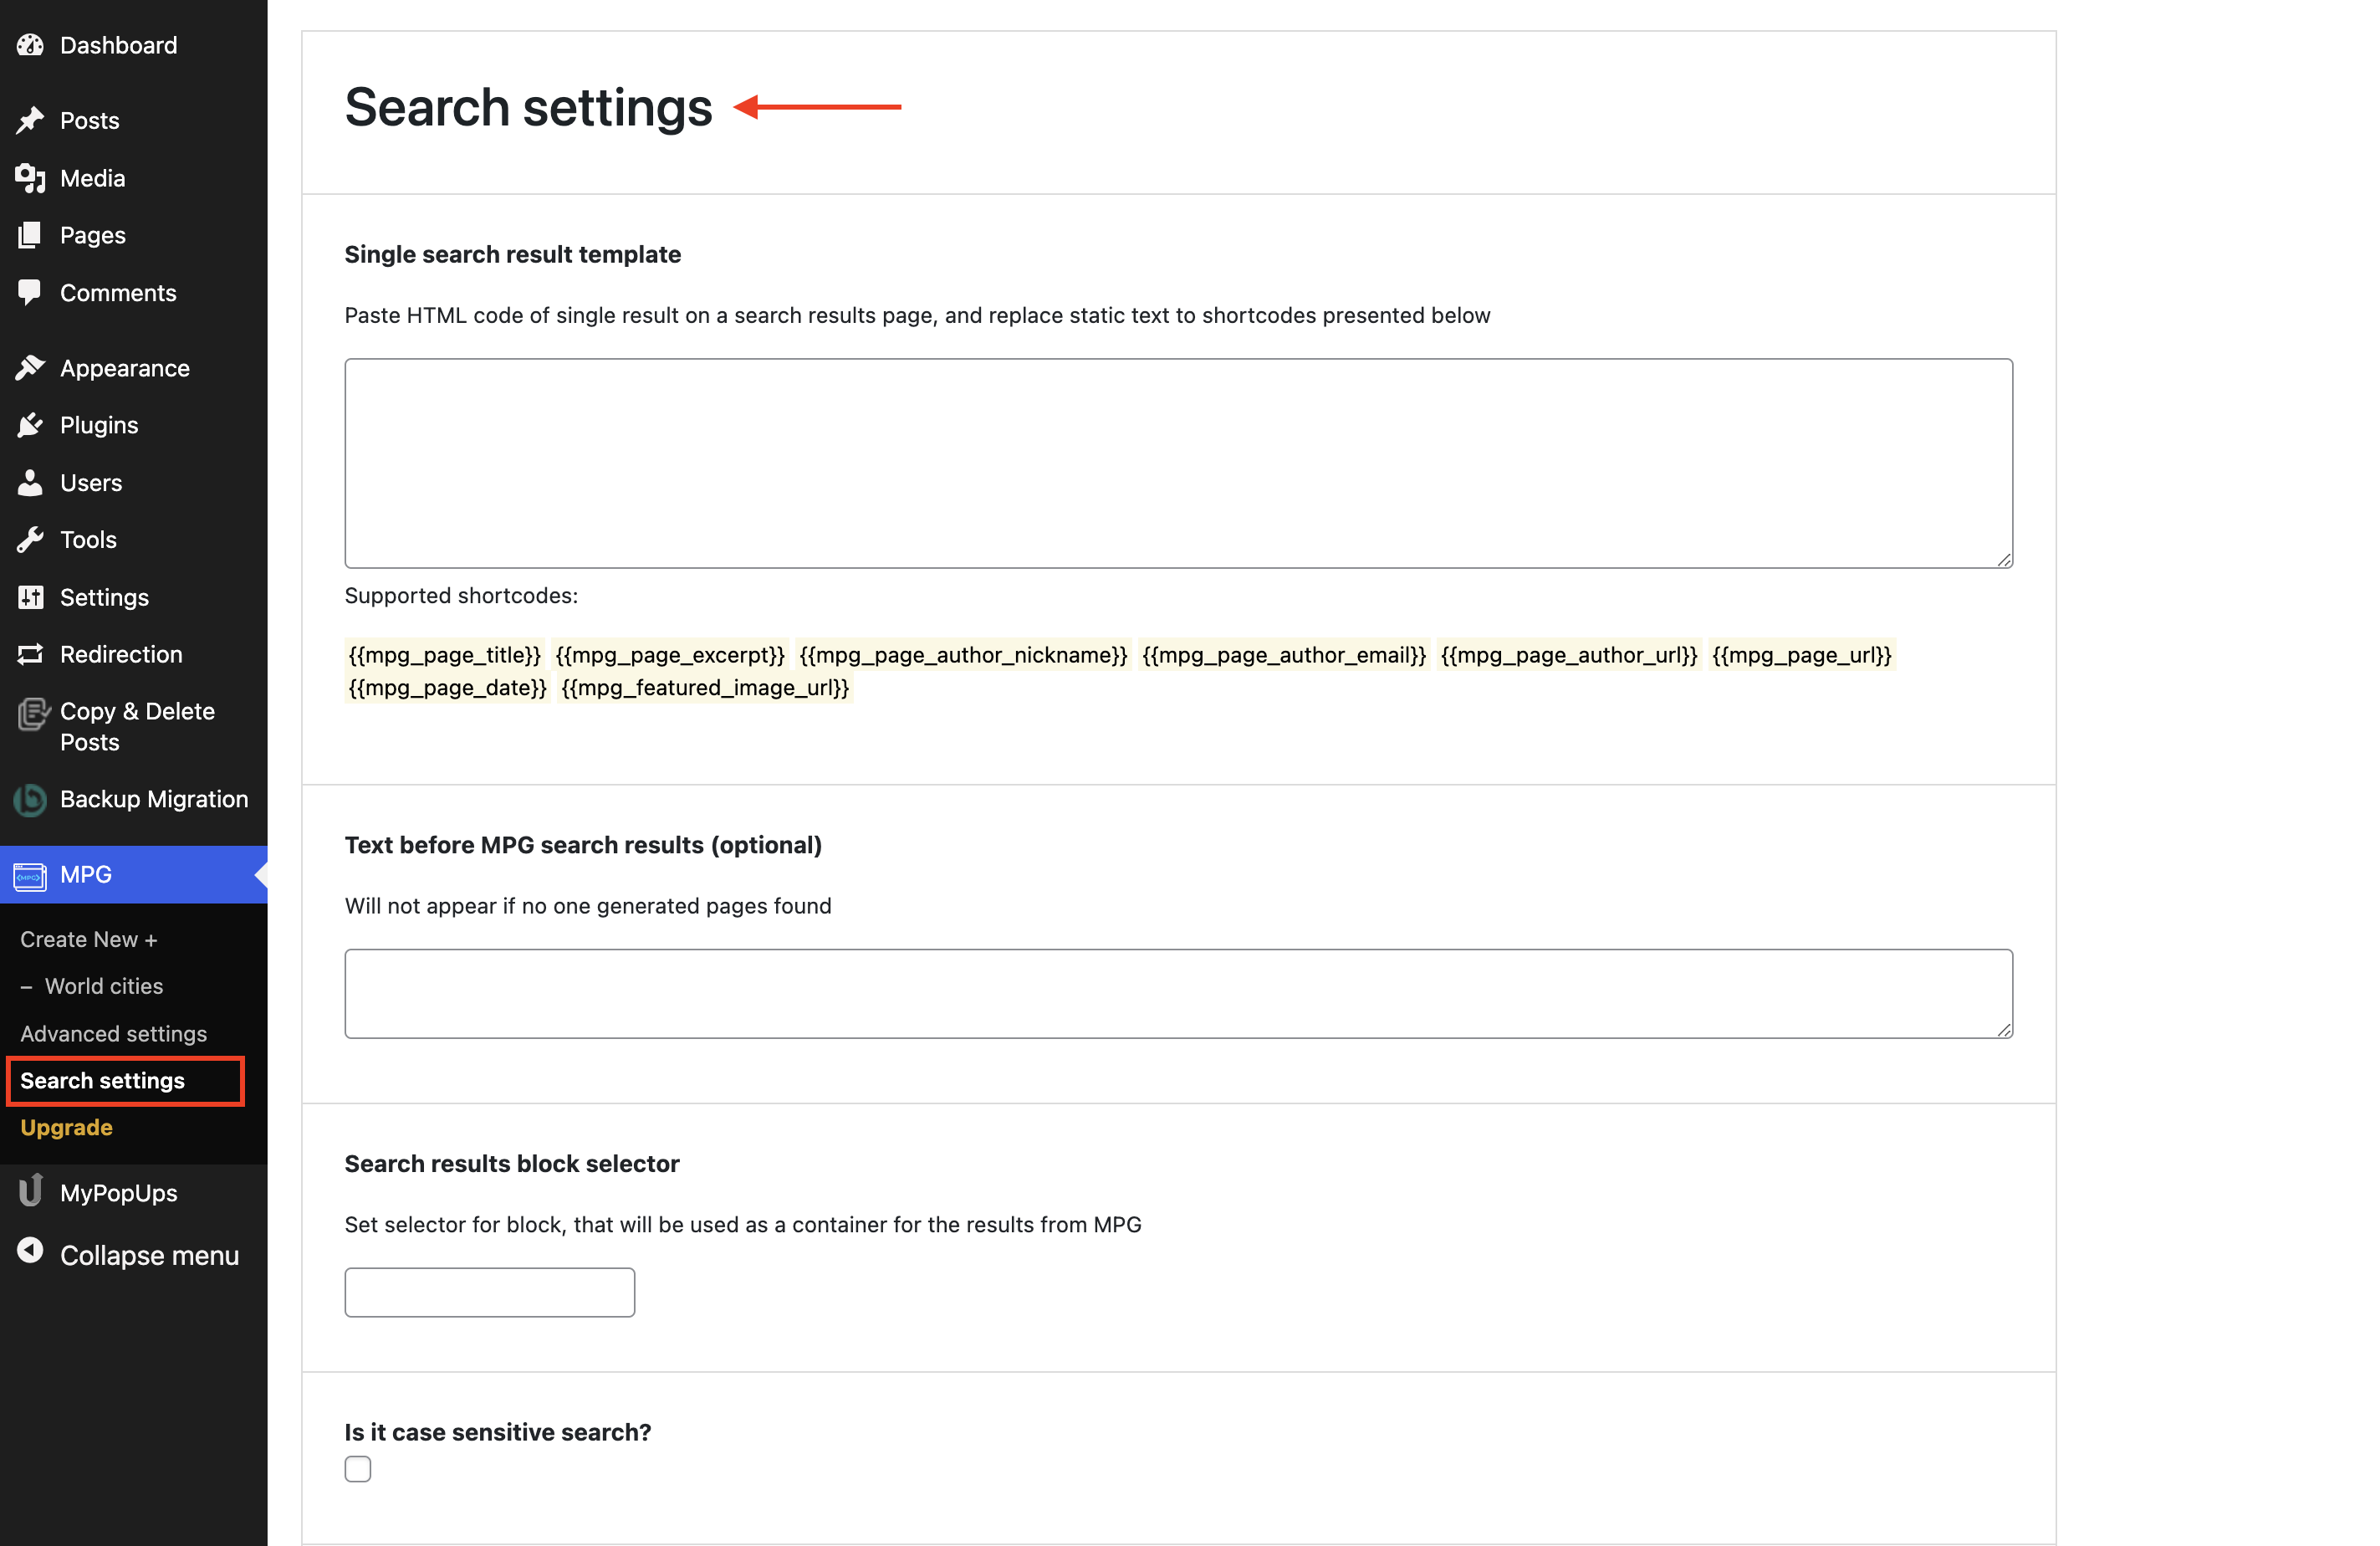Click the Appearance paintbrush icon
Image resolution: width=2380 pixels, height=1546 pixels.
(x=30, y=368)
